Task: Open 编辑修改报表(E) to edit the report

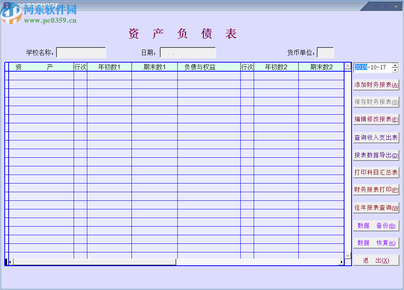Action: click(x=376, y=119)
